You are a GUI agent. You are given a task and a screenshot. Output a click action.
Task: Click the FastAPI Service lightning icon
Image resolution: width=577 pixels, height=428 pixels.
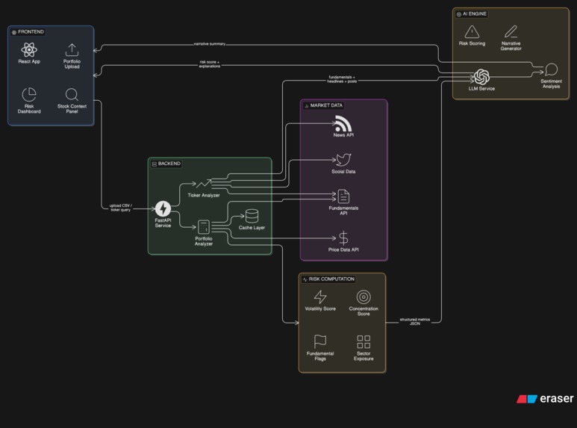click(163, 208)
